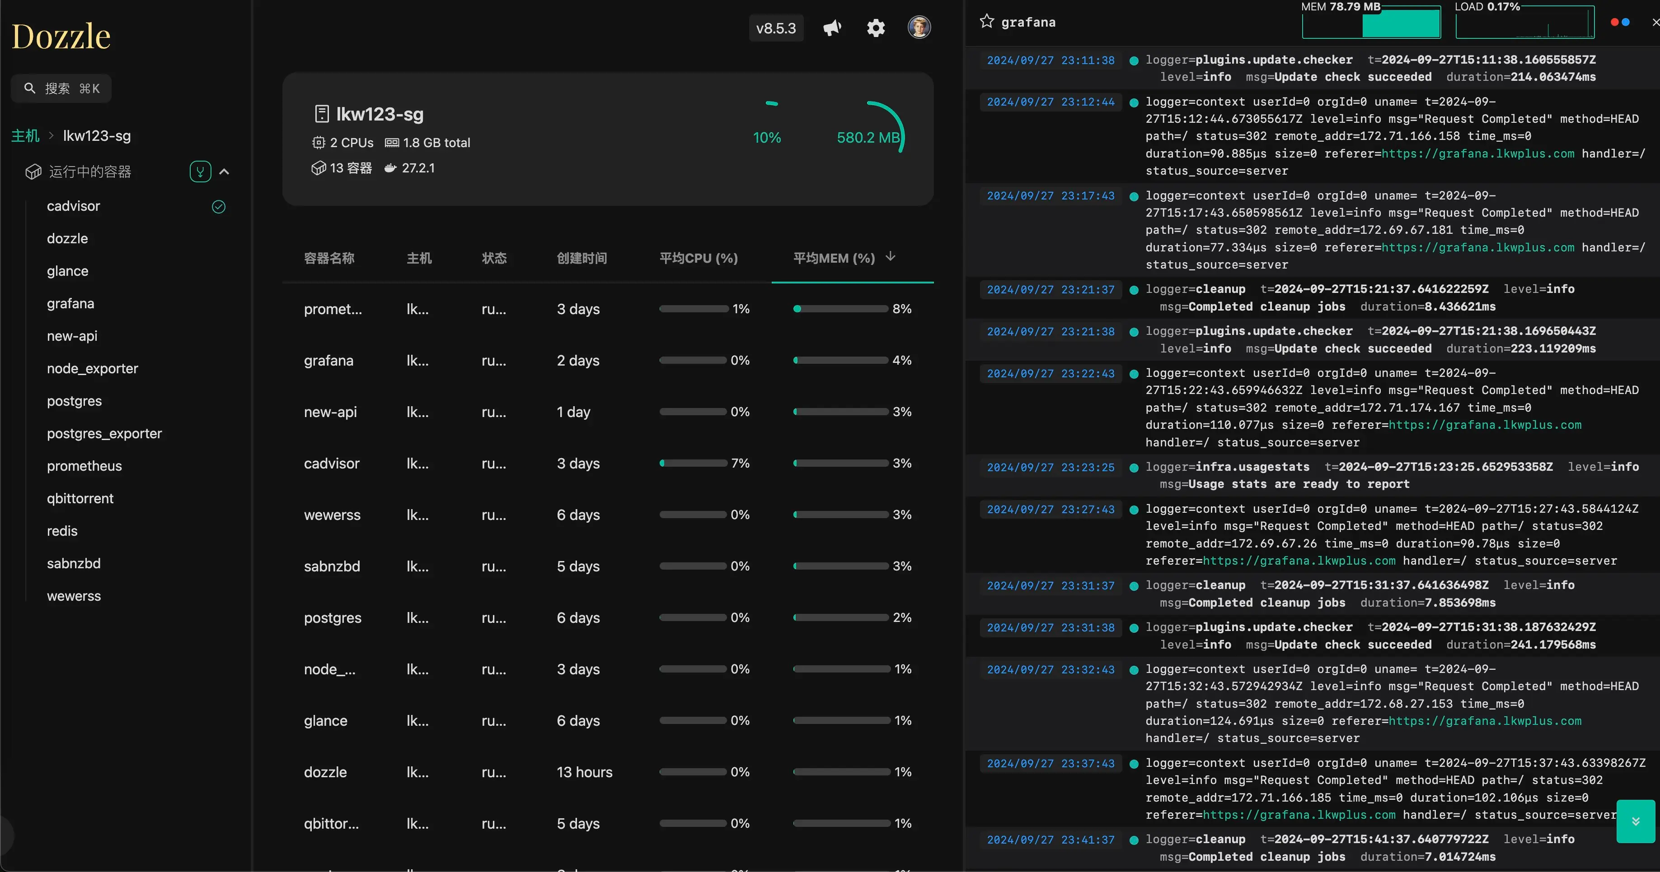This screenshot has height=872, width=1660.
Task: Click '13 hours' in dozzle table row
Action: tap(585, 772)
